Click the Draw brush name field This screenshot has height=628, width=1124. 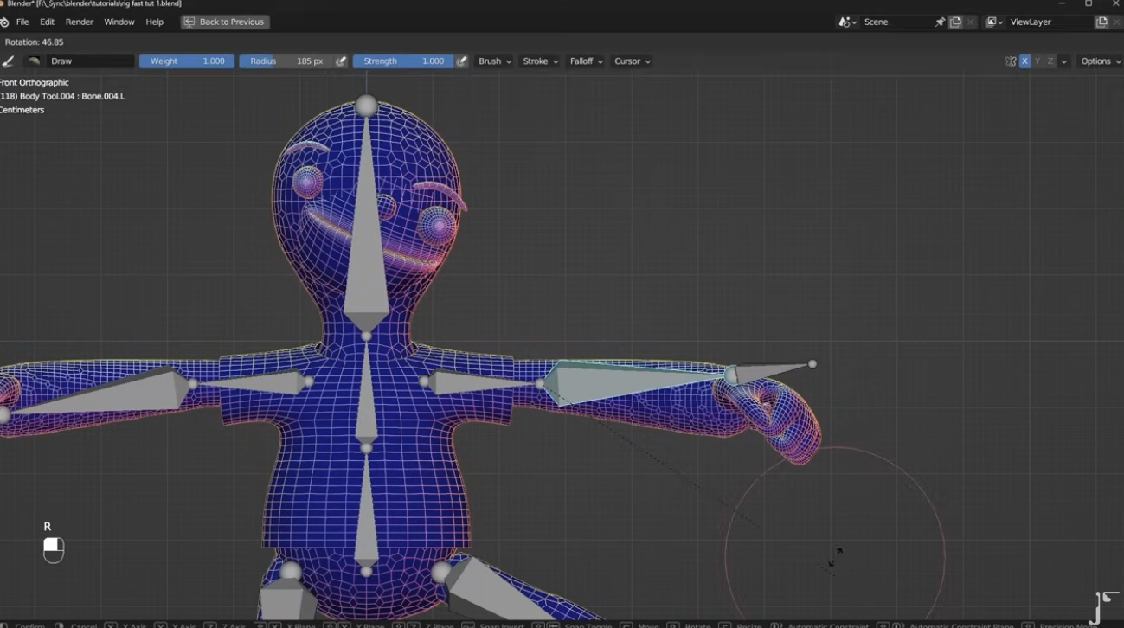[90, 61]
